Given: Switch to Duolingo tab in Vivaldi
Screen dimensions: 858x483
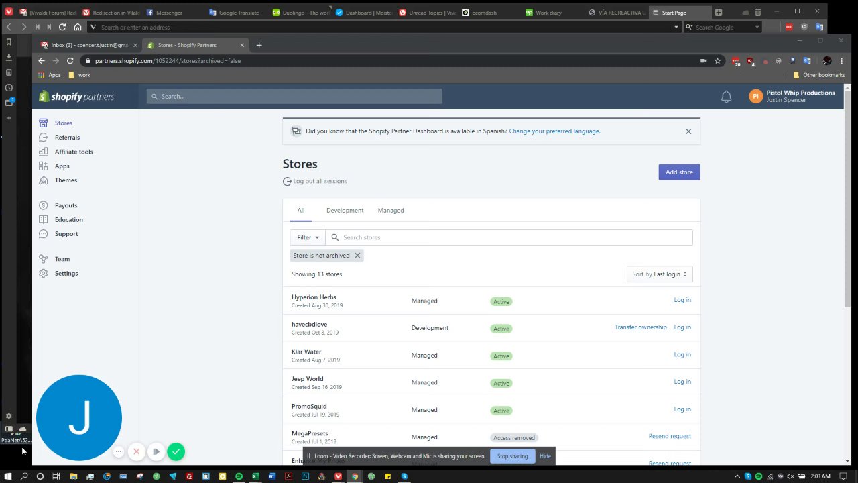Looking at the screenshot, I should pos(301,12).
